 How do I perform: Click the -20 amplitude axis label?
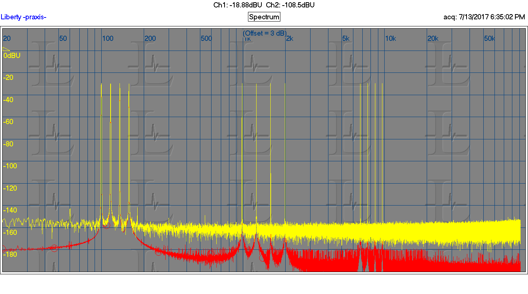8,78
